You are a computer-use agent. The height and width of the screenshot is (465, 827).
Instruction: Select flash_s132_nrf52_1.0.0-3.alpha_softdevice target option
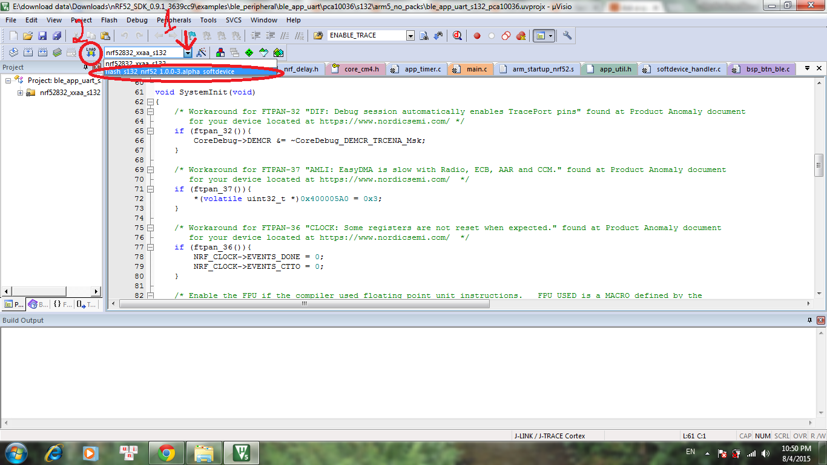190,71
